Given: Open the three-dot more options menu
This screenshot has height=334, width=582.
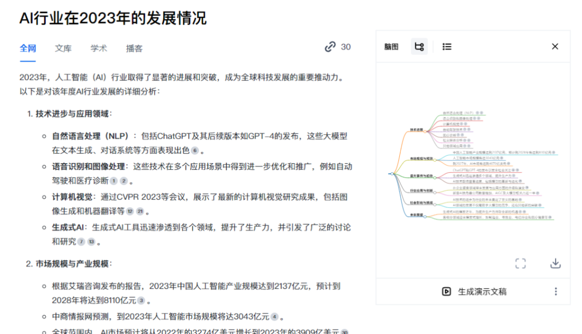Looking at the screenshot, I should click(x=556, y=291).
